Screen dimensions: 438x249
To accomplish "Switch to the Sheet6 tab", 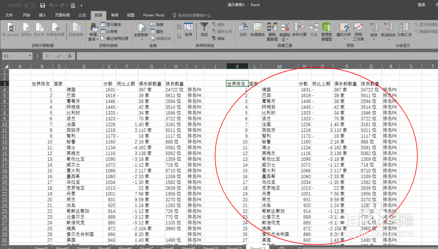I will coord(125,248).
